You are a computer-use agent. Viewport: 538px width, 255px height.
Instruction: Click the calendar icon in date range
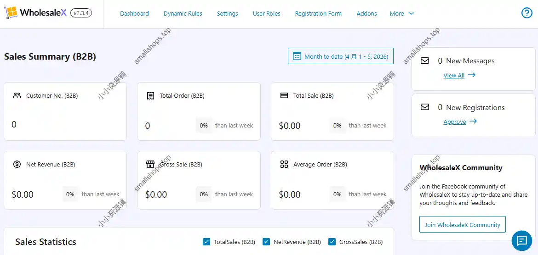[x=297, y=56]
